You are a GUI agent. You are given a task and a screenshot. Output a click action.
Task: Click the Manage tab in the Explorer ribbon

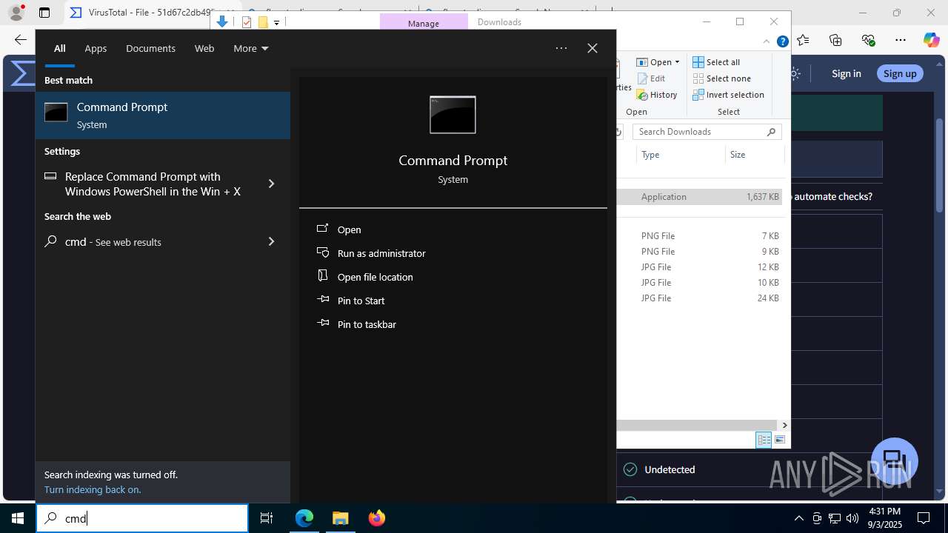(424, 23)
